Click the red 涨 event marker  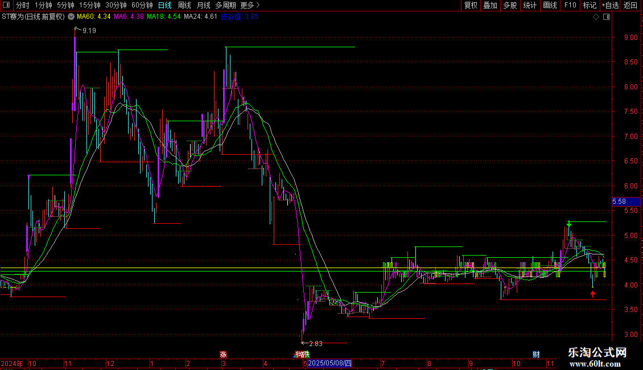click(223, 355)
